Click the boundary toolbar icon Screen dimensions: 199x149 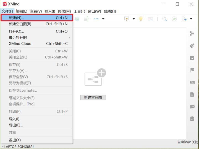point(77,19)
